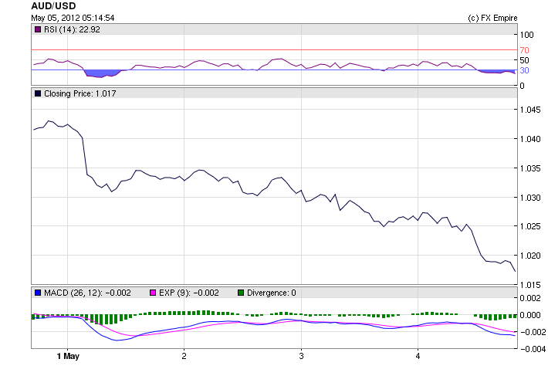The image size is (548, 376).
Task: Click the 50 RSI axis label
Action: click(x=524, y=60)
